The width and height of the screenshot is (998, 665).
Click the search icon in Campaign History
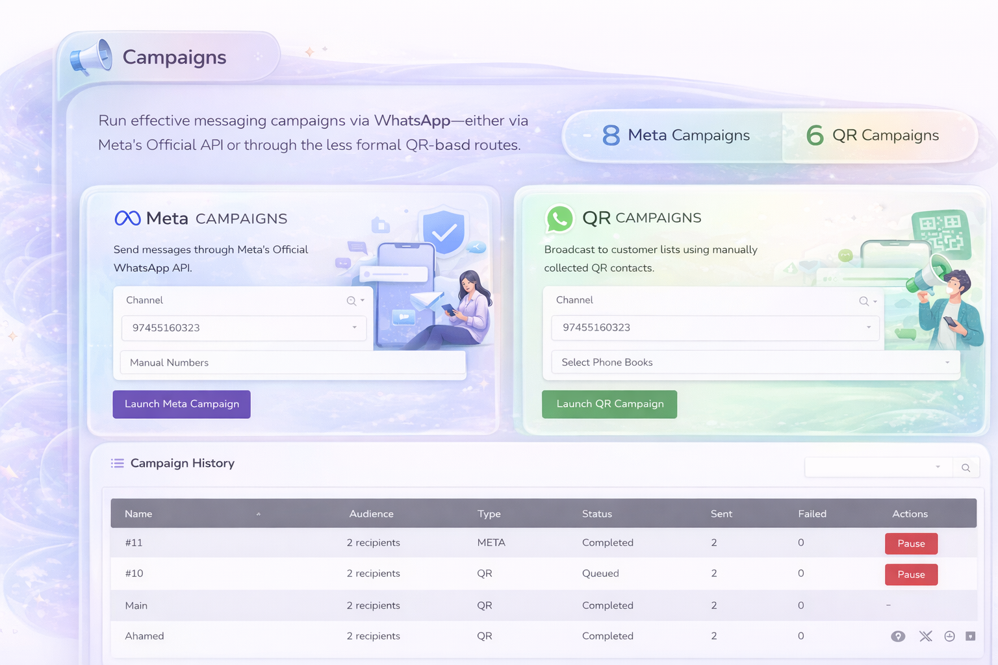(966, 468)
